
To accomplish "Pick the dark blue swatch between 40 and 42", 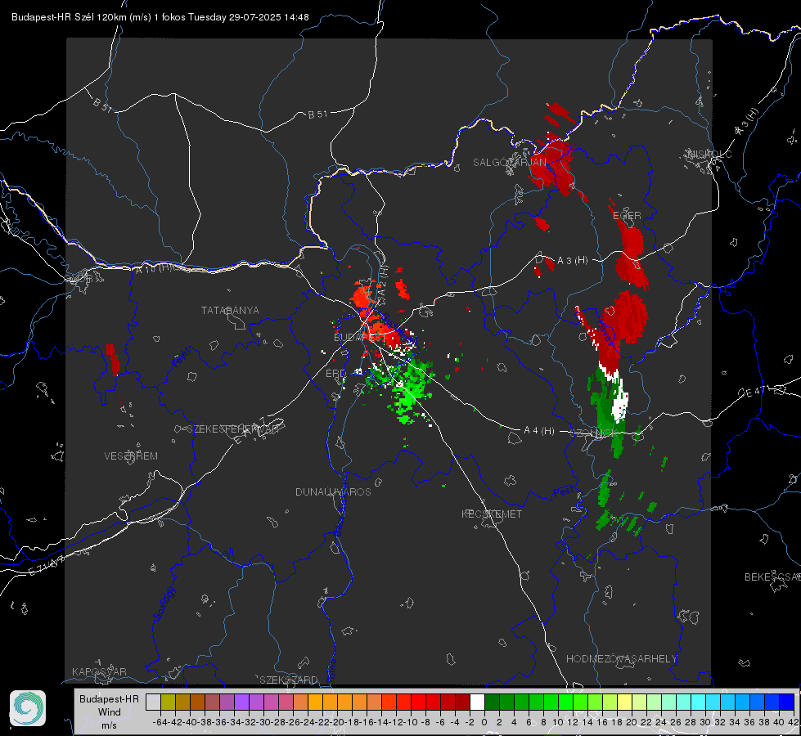I will pos(787,702).
